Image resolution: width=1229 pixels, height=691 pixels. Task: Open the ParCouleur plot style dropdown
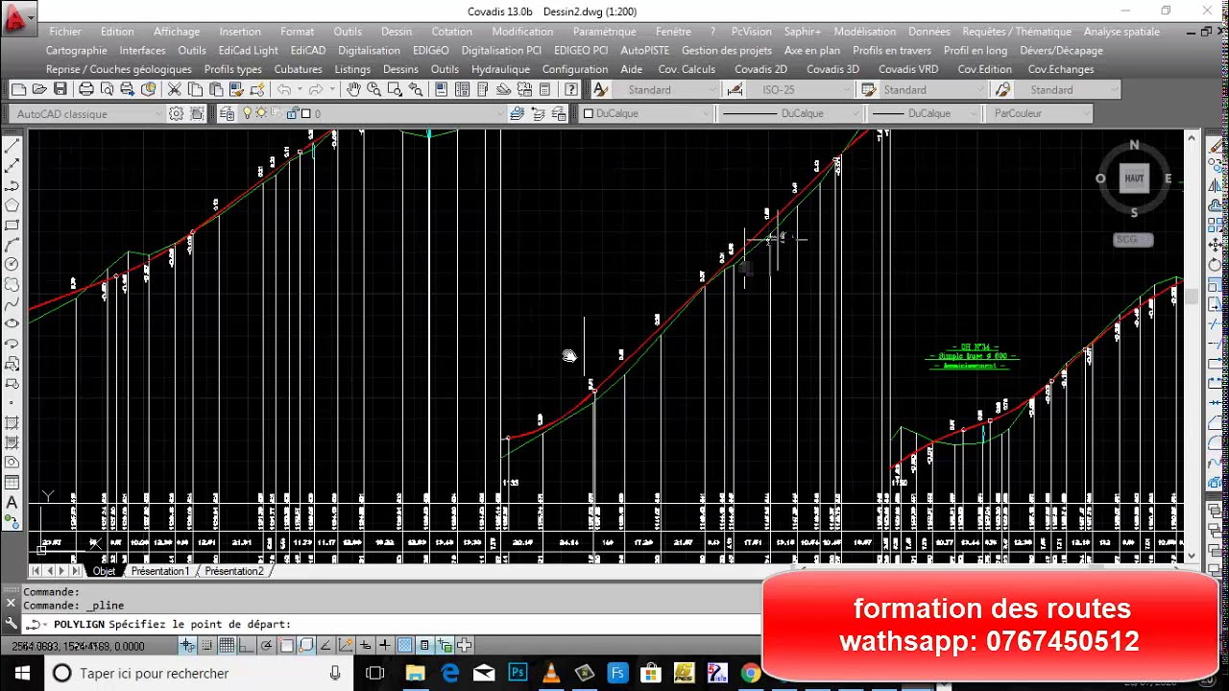[x=1038, y=113]
